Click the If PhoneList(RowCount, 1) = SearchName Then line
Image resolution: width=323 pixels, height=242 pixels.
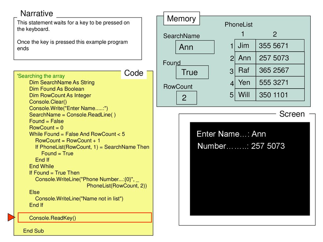click(92, 147)
